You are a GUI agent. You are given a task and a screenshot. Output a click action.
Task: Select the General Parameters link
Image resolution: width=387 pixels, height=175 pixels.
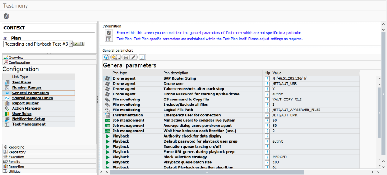pos(31,93)
